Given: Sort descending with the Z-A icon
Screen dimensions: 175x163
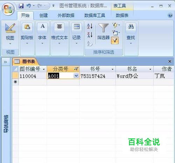Looking at the screenshot, I should tap(90, 35).
